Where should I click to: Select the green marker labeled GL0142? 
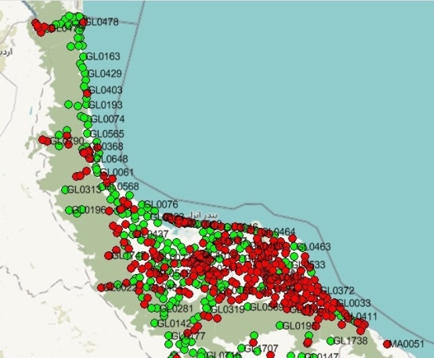[155, 322]
